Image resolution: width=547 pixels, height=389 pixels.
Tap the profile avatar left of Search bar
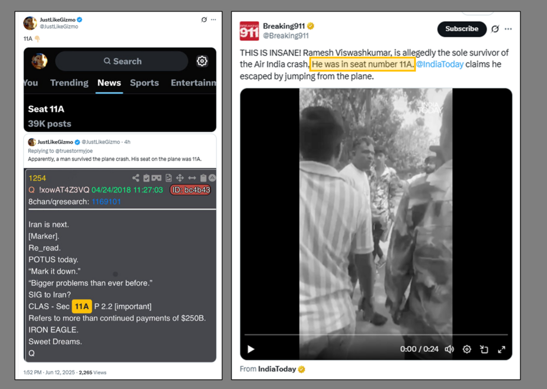[39, 61]
